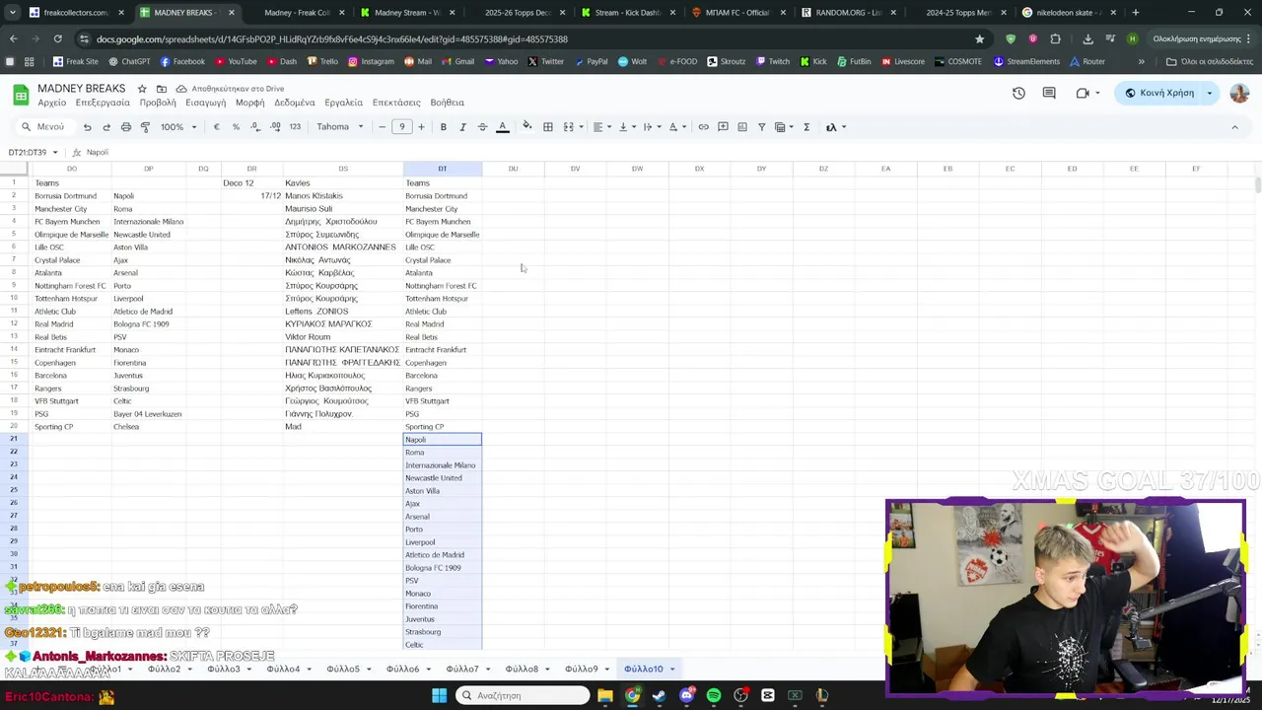This screenshot has height=710, width=1262.
Task: Open the Δεδομένα menu
Action: [295, 103]
